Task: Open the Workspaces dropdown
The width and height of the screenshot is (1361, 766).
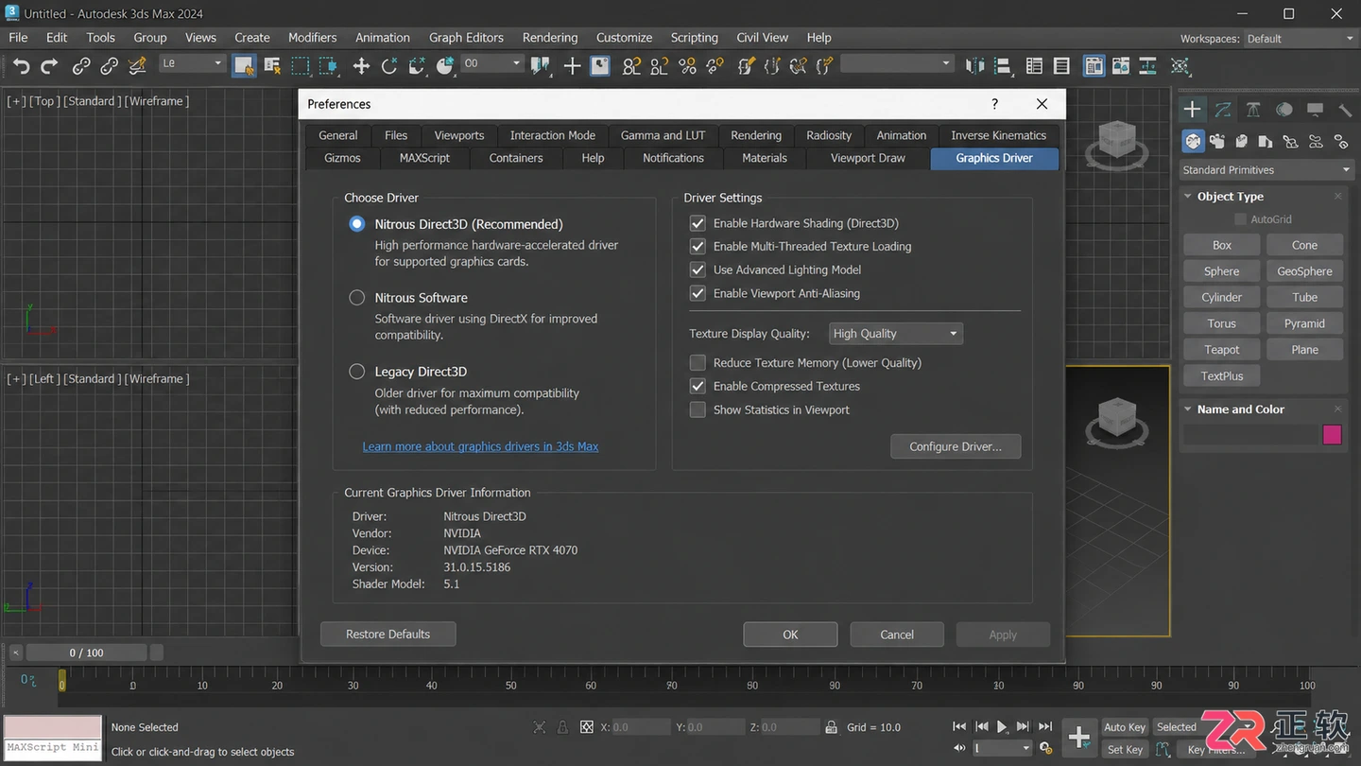Action: point(1301,39)
